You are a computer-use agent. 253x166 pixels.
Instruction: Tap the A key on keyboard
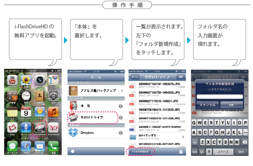[x=194, y=133]
